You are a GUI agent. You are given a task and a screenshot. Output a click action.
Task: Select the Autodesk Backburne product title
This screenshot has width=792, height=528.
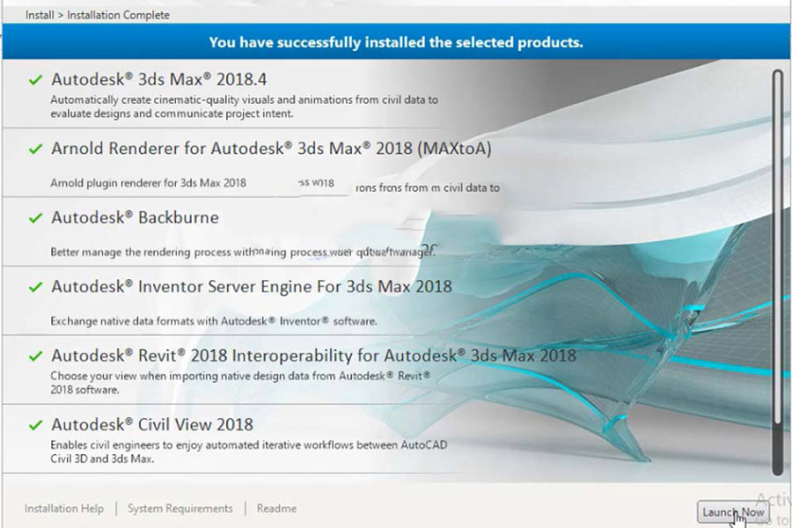point(135,217)
